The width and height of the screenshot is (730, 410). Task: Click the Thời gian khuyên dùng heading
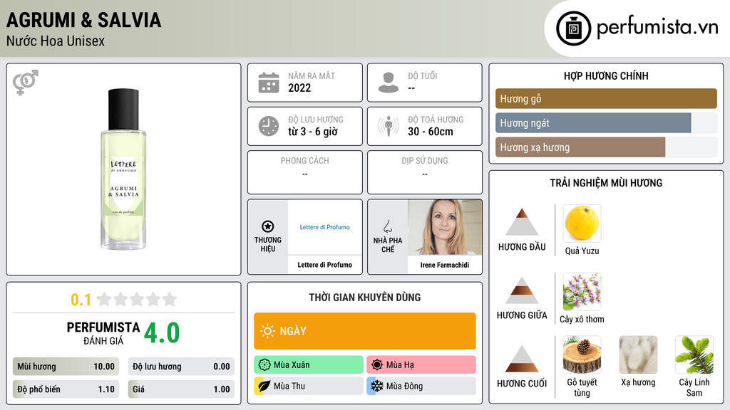365,297
